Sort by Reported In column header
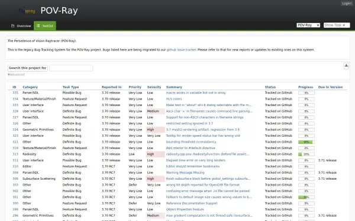 click(x=111, y=87)
